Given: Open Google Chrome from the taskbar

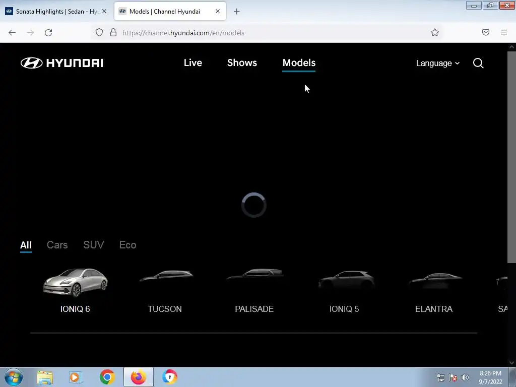Looking at the screenshot, I should coord(107,377).
